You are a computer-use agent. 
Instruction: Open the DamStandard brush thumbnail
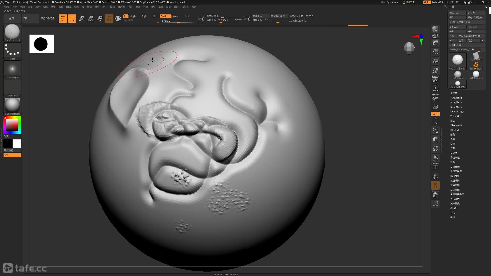point(12,32)
